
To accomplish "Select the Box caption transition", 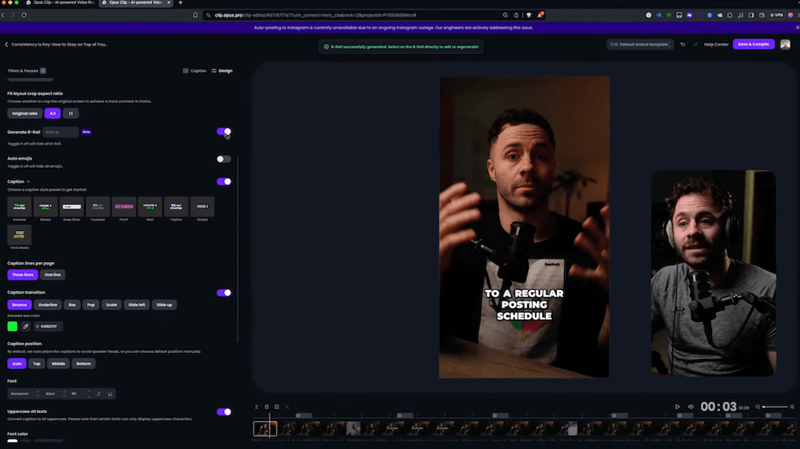I will tap(73, 304).
